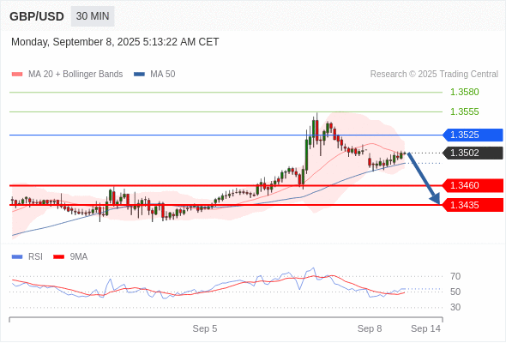Viewport: 506px width, 343px height.
Task: Click the Sep 8 date marker
Action: pos(370,328)
